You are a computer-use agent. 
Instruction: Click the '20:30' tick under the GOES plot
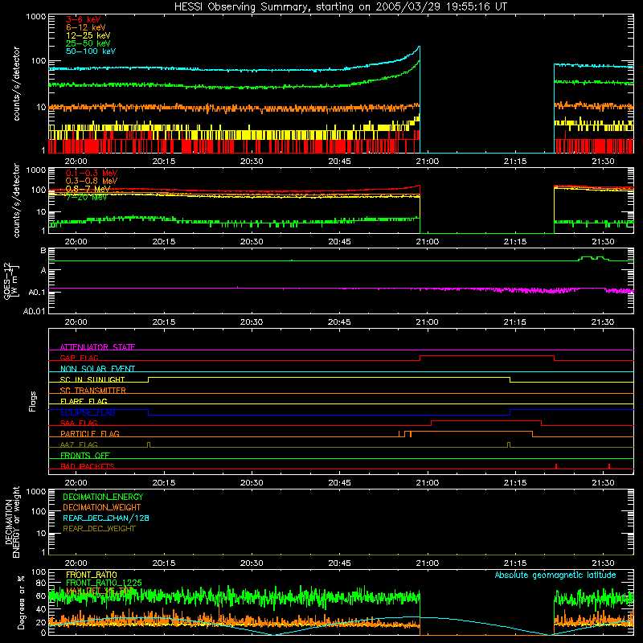[252, 322]
